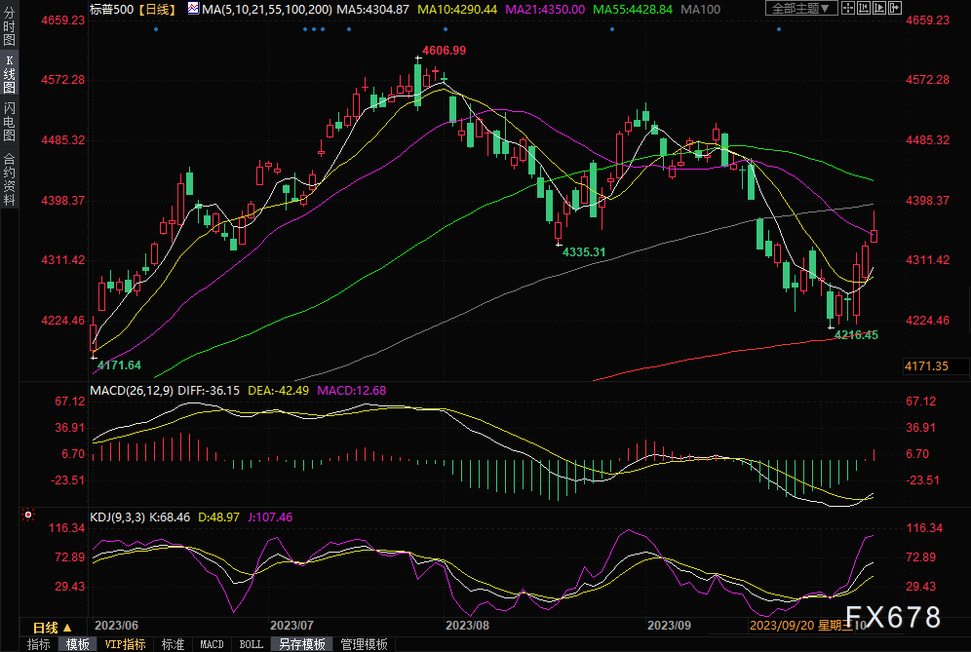The height and width of the screenshot is (652, 971).
Task: Open 管理模板 template manager
Action: click(x=363, y=644)
